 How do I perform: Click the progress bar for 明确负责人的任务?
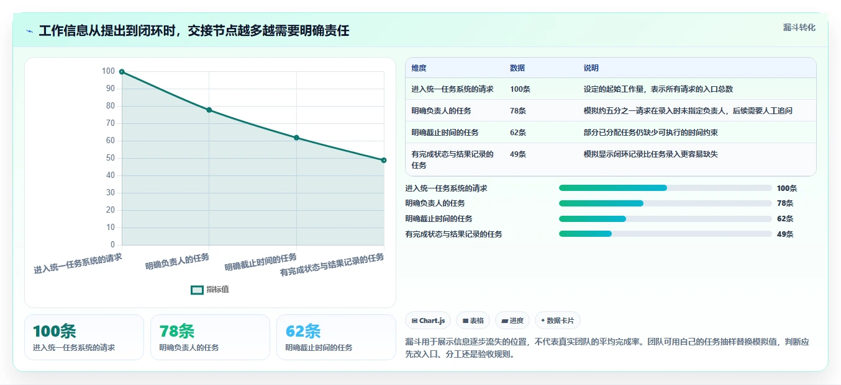click(665, 203)
